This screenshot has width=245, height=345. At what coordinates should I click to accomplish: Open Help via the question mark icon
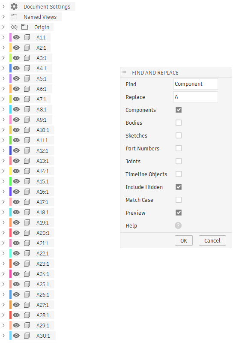178,225
